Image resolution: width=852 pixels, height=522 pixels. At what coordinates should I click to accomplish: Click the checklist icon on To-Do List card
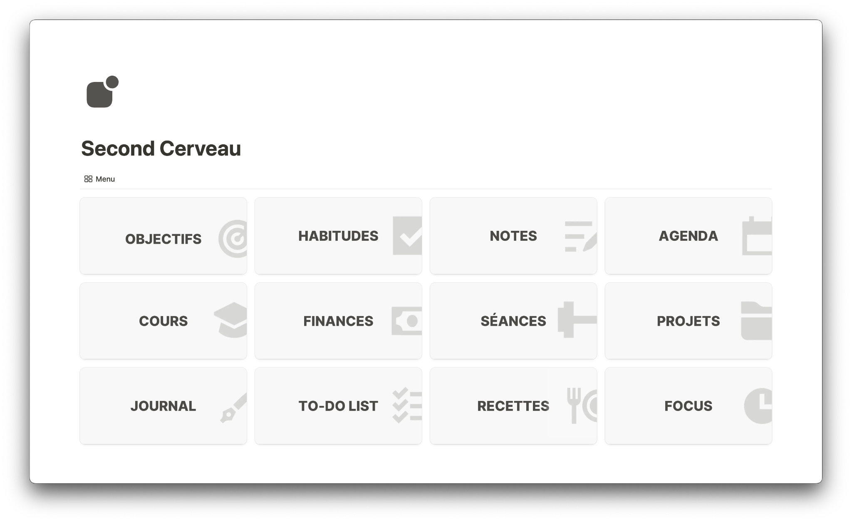point(407,406)
